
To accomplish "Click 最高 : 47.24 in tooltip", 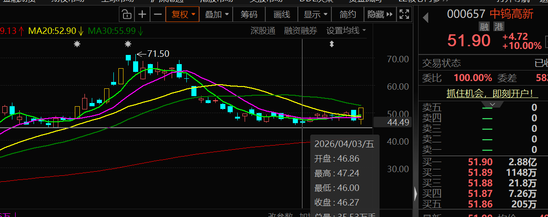I will (336, 174).
